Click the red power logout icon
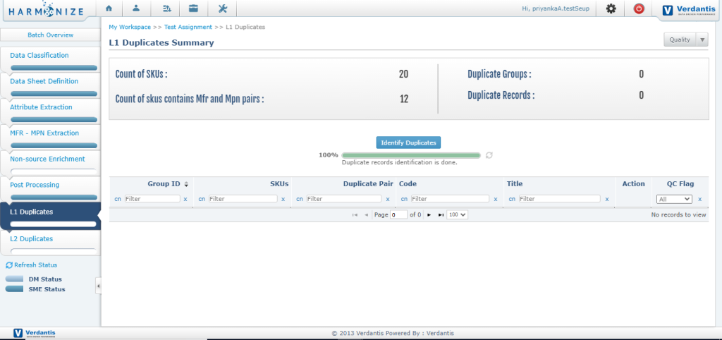 click(639, 8)
